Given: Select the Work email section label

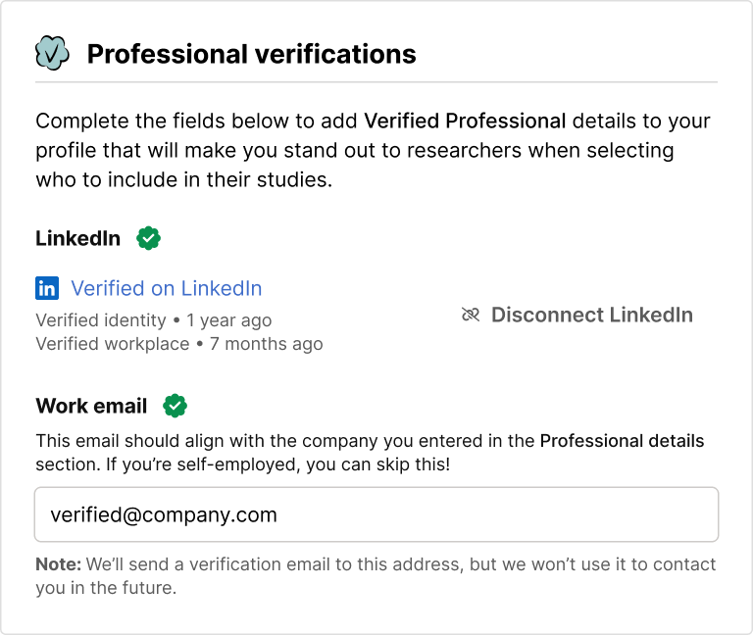Looking at the screenshot, I should point(91,406).
